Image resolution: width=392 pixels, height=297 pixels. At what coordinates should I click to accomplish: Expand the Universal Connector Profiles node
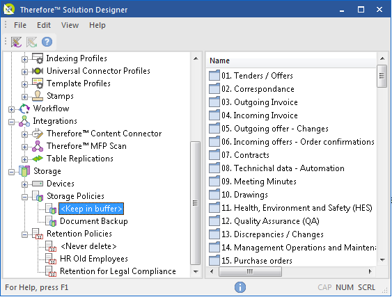click(x=24, y=72)
